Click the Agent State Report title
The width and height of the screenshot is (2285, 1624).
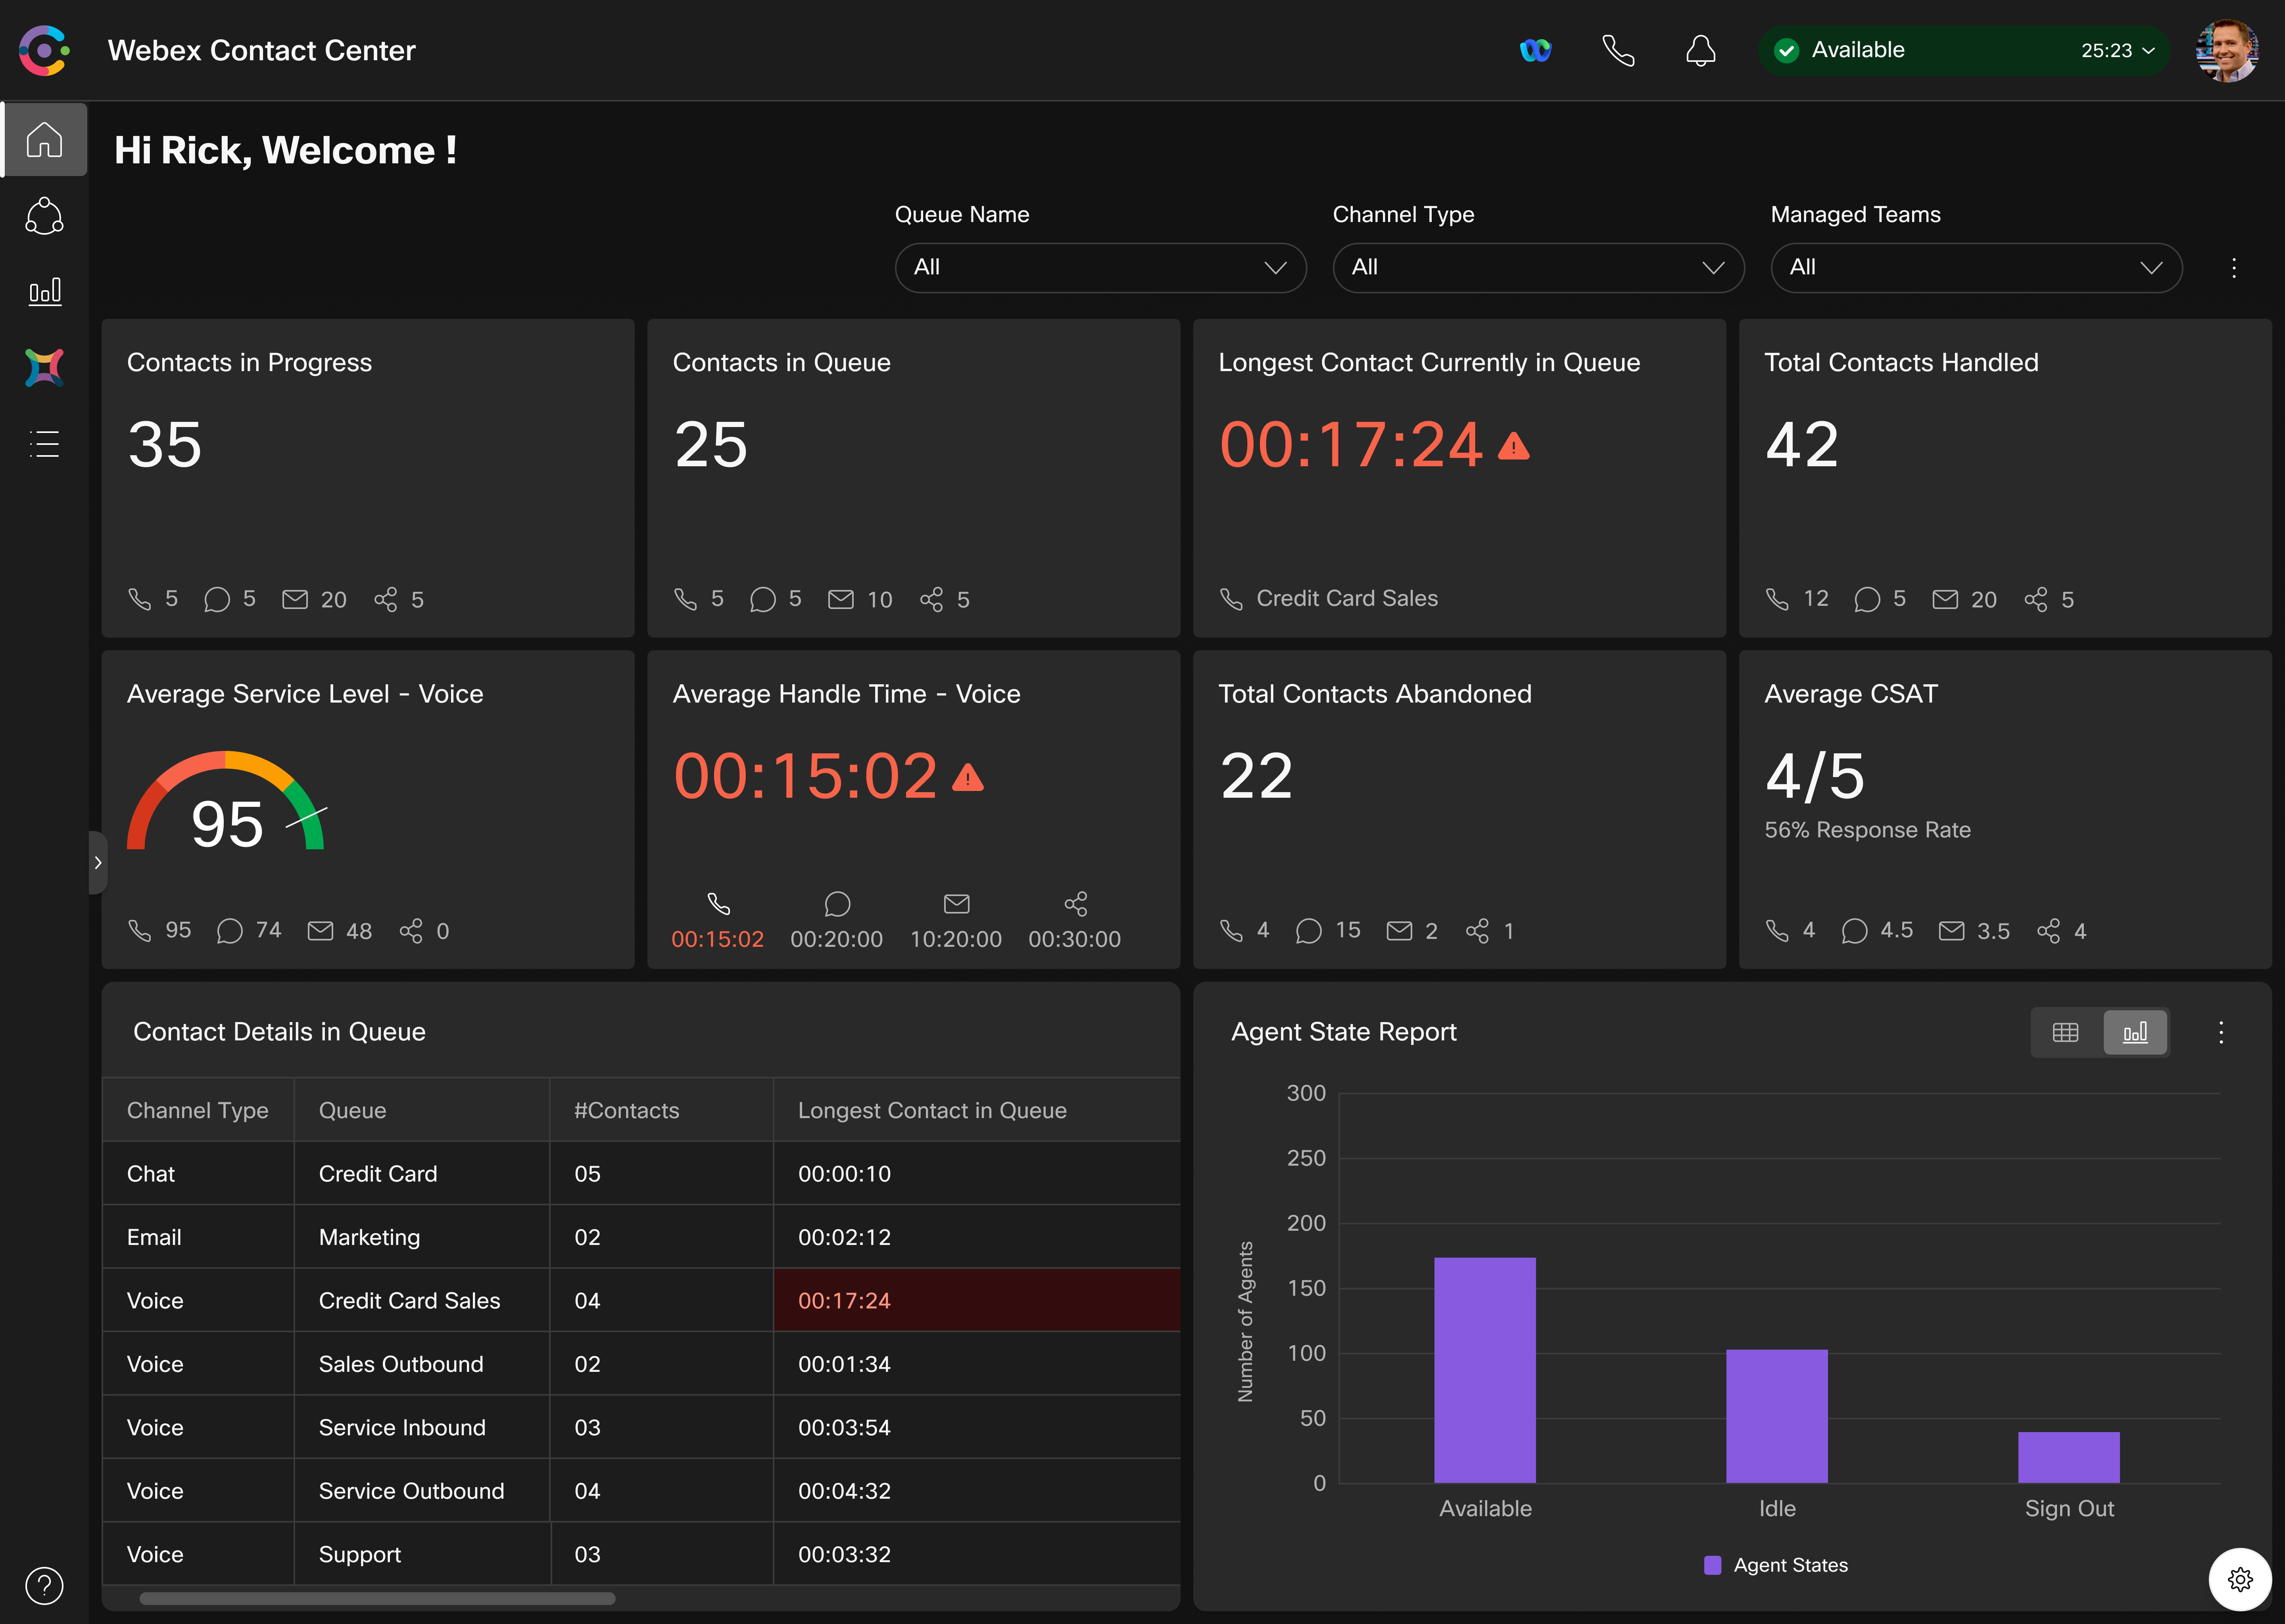point(1344,1032)
